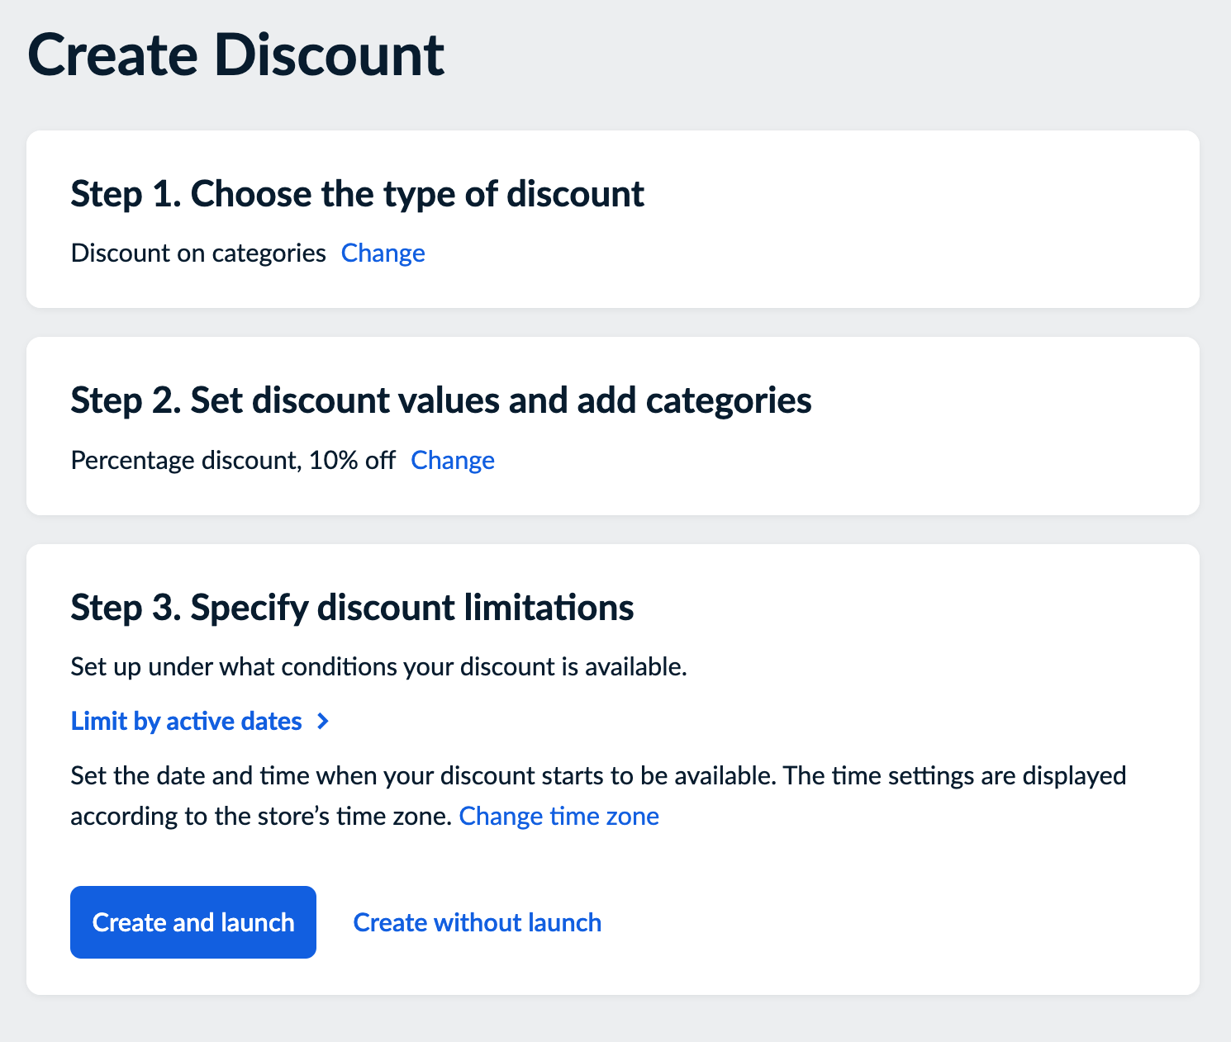Screen dimensions: 1231x1042
Task: Select the Step 2 Set discount values heading
Action: tap(440, 400)
